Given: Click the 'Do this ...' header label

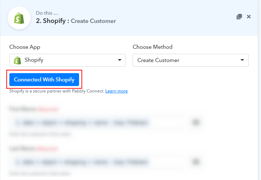Looking at the screenshot, I should 47,13.
